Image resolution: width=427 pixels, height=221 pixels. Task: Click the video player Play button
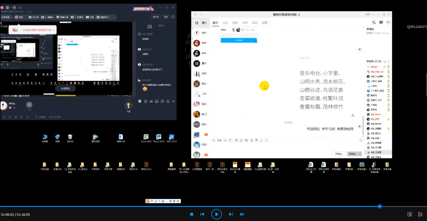[216, 214]
